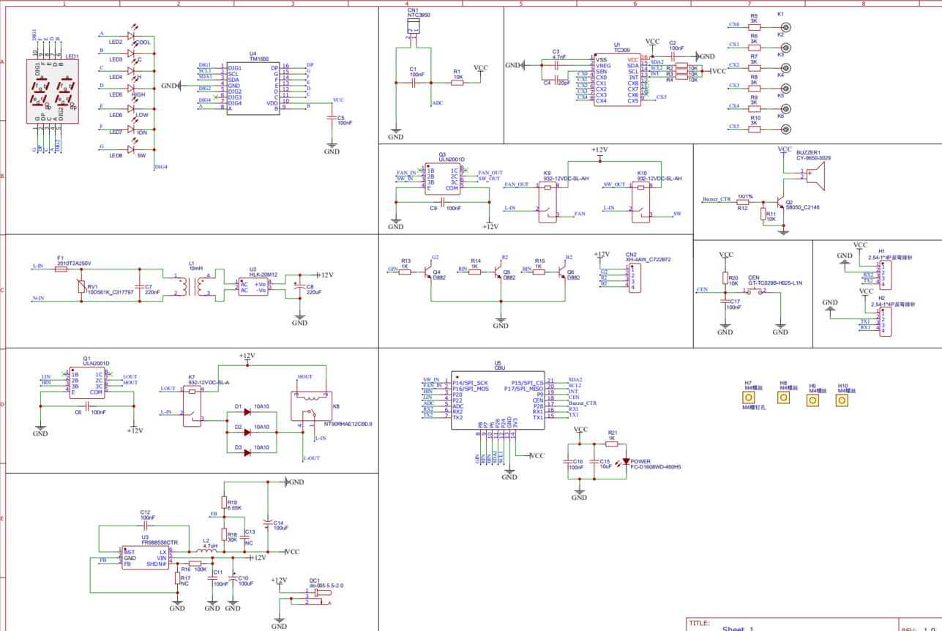
Task: Click the Buzzer_CTR net label beside R12
Action: (717, 199)
